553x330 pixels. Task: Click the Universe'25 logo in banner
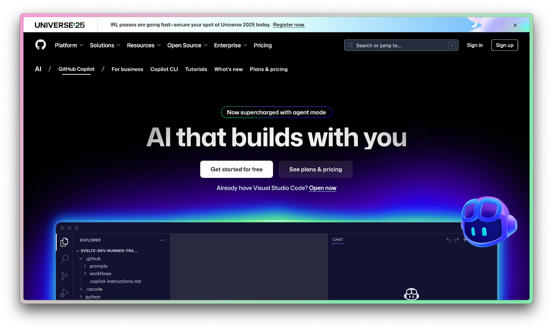59,25
